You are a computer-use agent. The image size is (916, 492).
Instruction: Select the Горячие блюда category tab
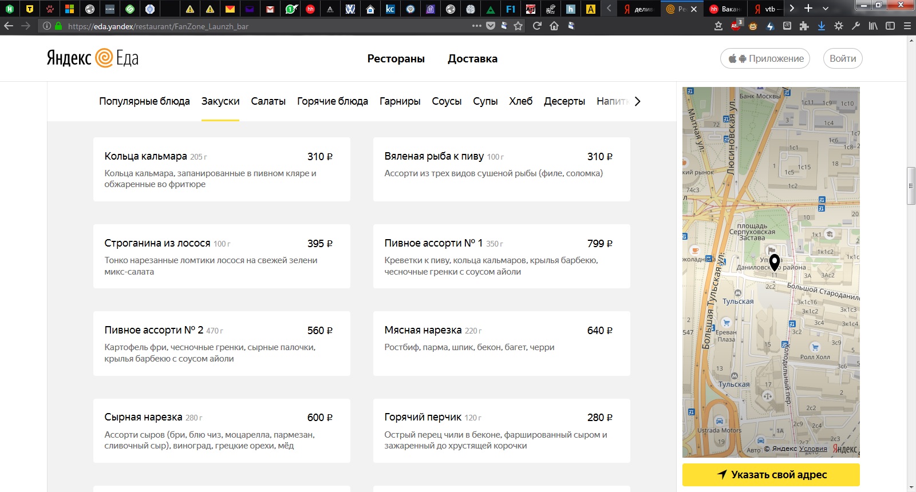[332, 101]
